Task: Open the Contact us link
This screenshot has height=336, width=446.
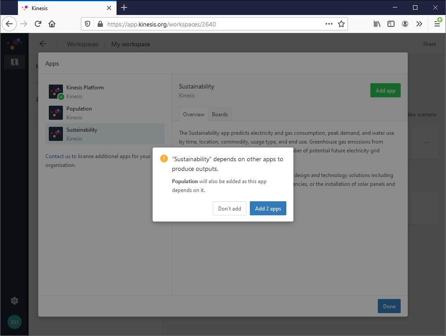Action: 58,156
